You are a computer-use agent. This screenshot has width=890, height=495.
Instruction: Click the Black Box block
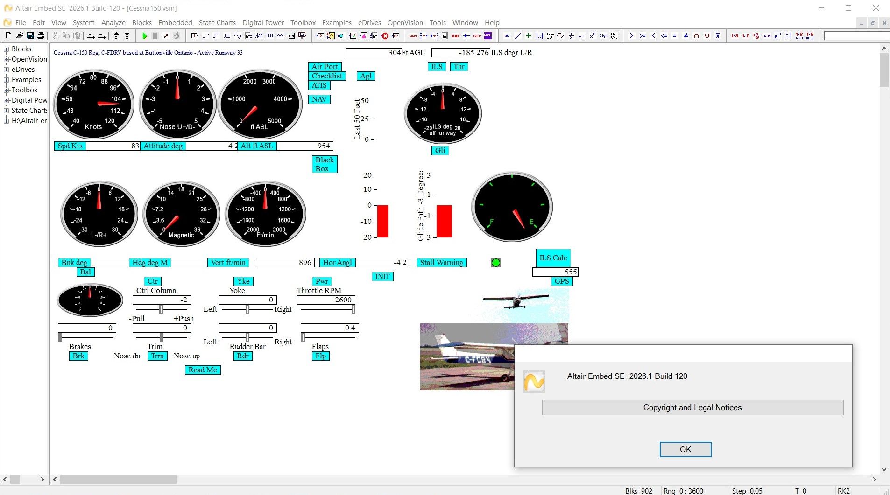point(325,164)
